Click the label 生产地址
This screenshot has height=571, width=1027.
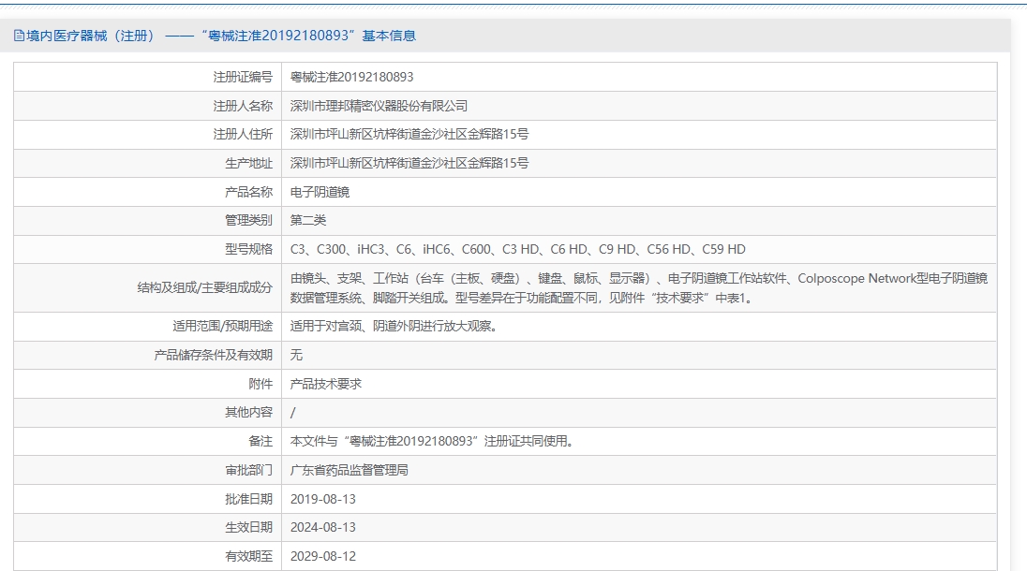(x=248, y=163)
